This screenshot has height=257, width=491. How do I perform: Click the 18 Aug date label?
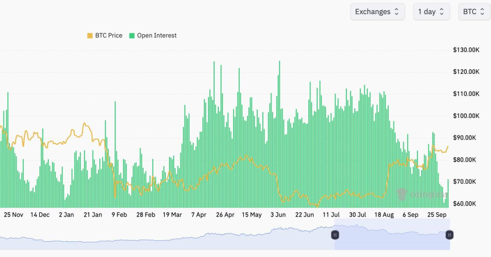pos(384,215)
